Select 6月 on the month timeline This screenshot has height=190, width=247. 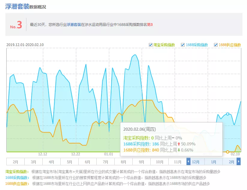click(87, 162)
